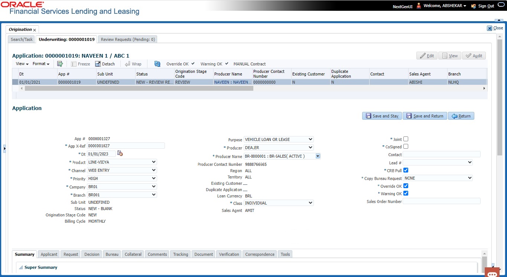Switch to the Review Requests tab

coord(128,39)
